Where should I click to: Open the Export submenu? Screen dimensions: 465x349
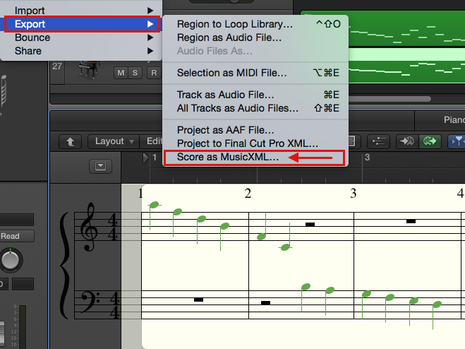pyautogui.click(x=80, y=24)
